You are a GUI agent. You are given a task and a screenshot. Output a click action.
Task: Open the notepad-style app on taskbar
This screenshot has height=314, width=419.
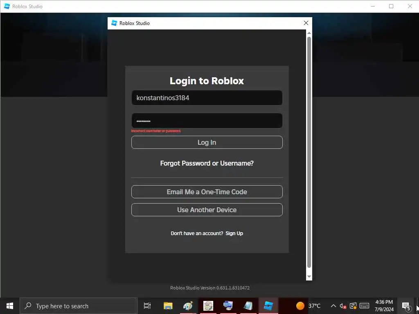(248, 306)
